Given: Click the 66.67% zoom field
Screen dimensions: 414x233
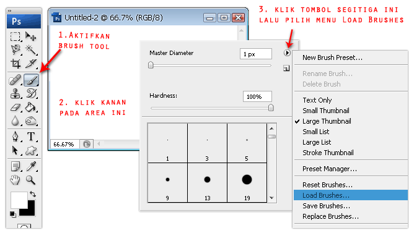Looking at the screenshot, I should tap(64, 144).
